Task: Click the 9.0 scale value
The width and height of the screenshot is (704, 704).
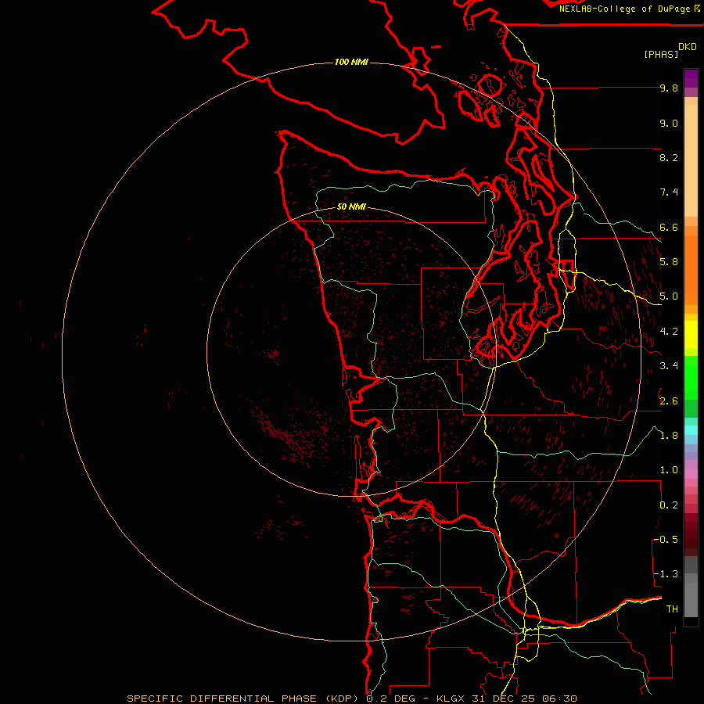Action: click(x=669, y=123)
